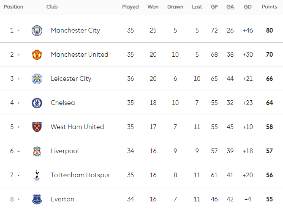Click the Manchester City club crest
This screenshot has height=209, width=283.
[37, 30]
